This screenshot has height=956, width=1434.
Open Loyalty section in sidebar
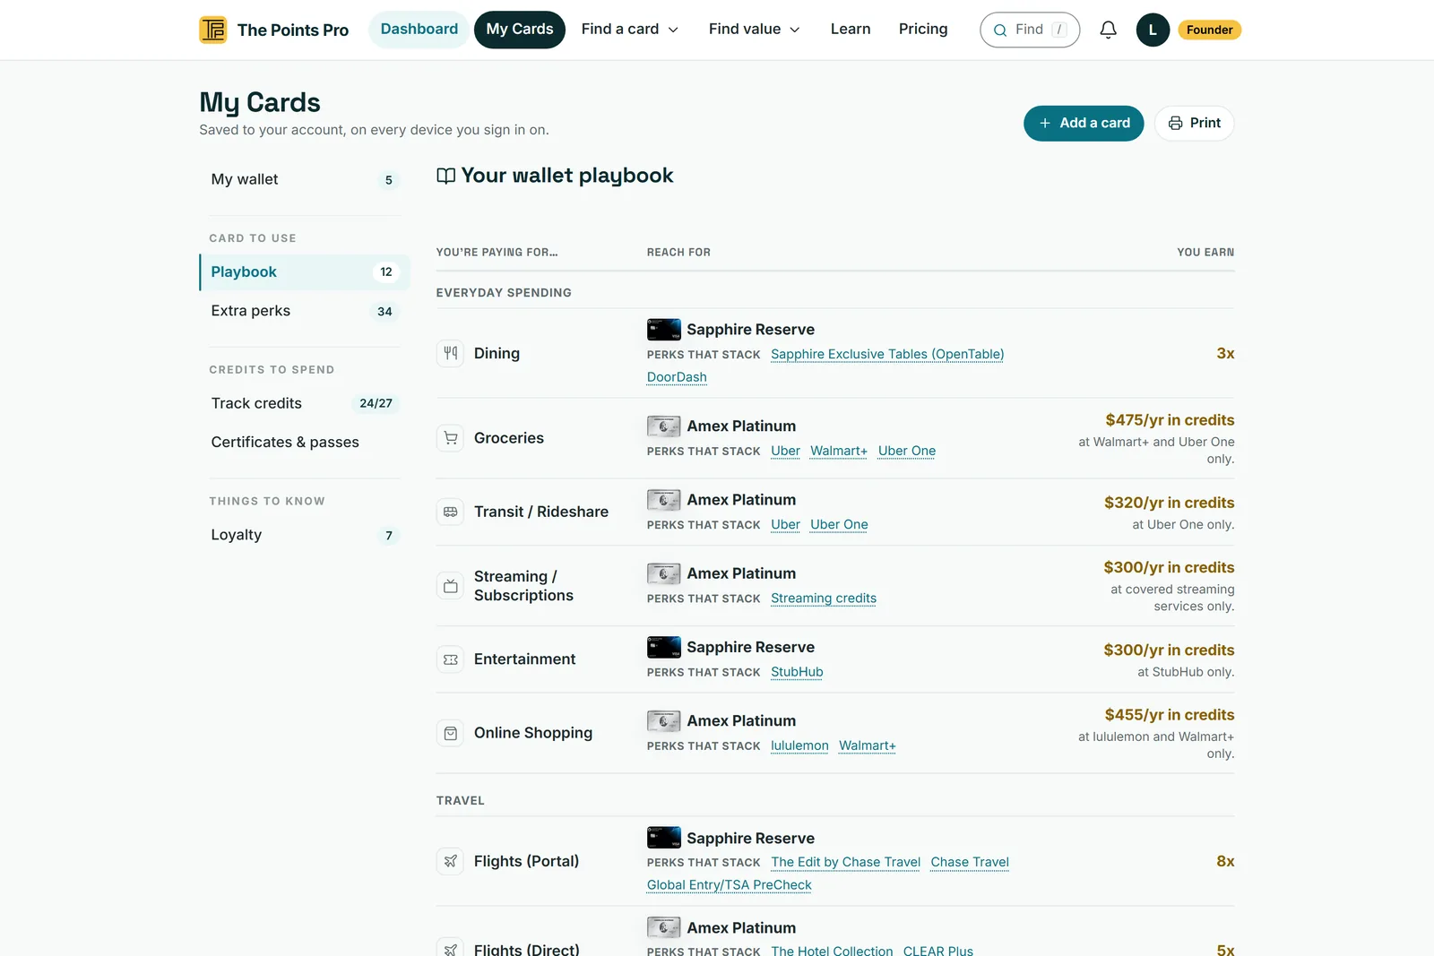click(x=305, y=535)
